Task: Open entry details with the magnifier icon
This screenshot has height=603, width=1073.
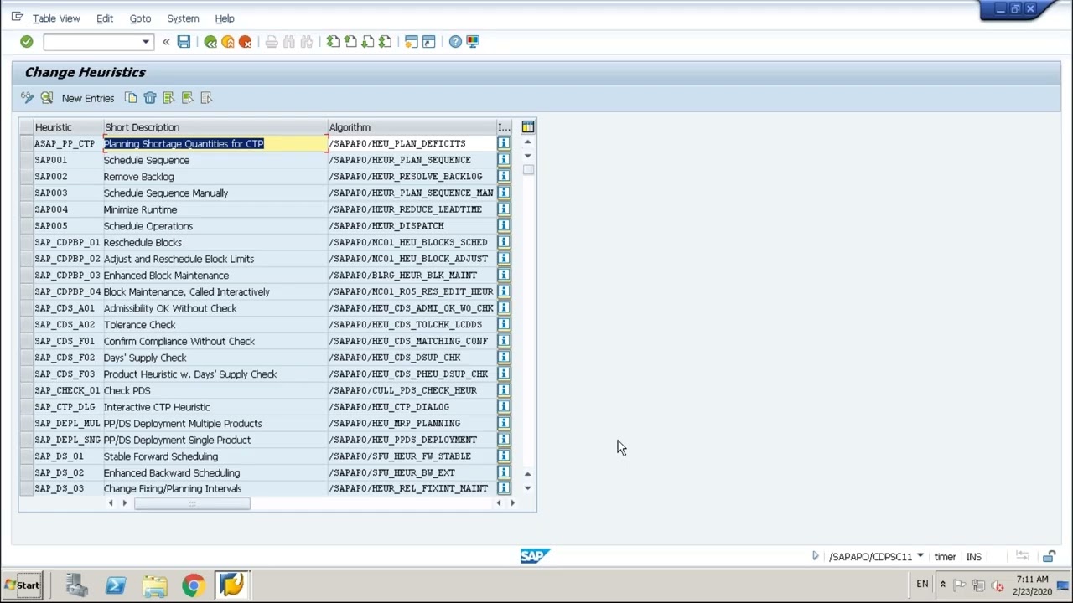Action: pos(47,98)
